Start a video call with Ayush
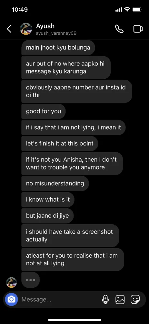This screenshot has height=324, width=149. coord(138,29)
